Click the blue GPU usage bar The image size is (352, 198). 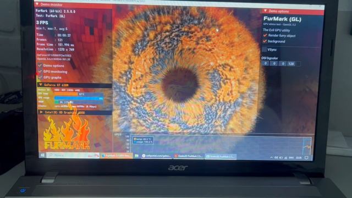(x=79, y=98)
